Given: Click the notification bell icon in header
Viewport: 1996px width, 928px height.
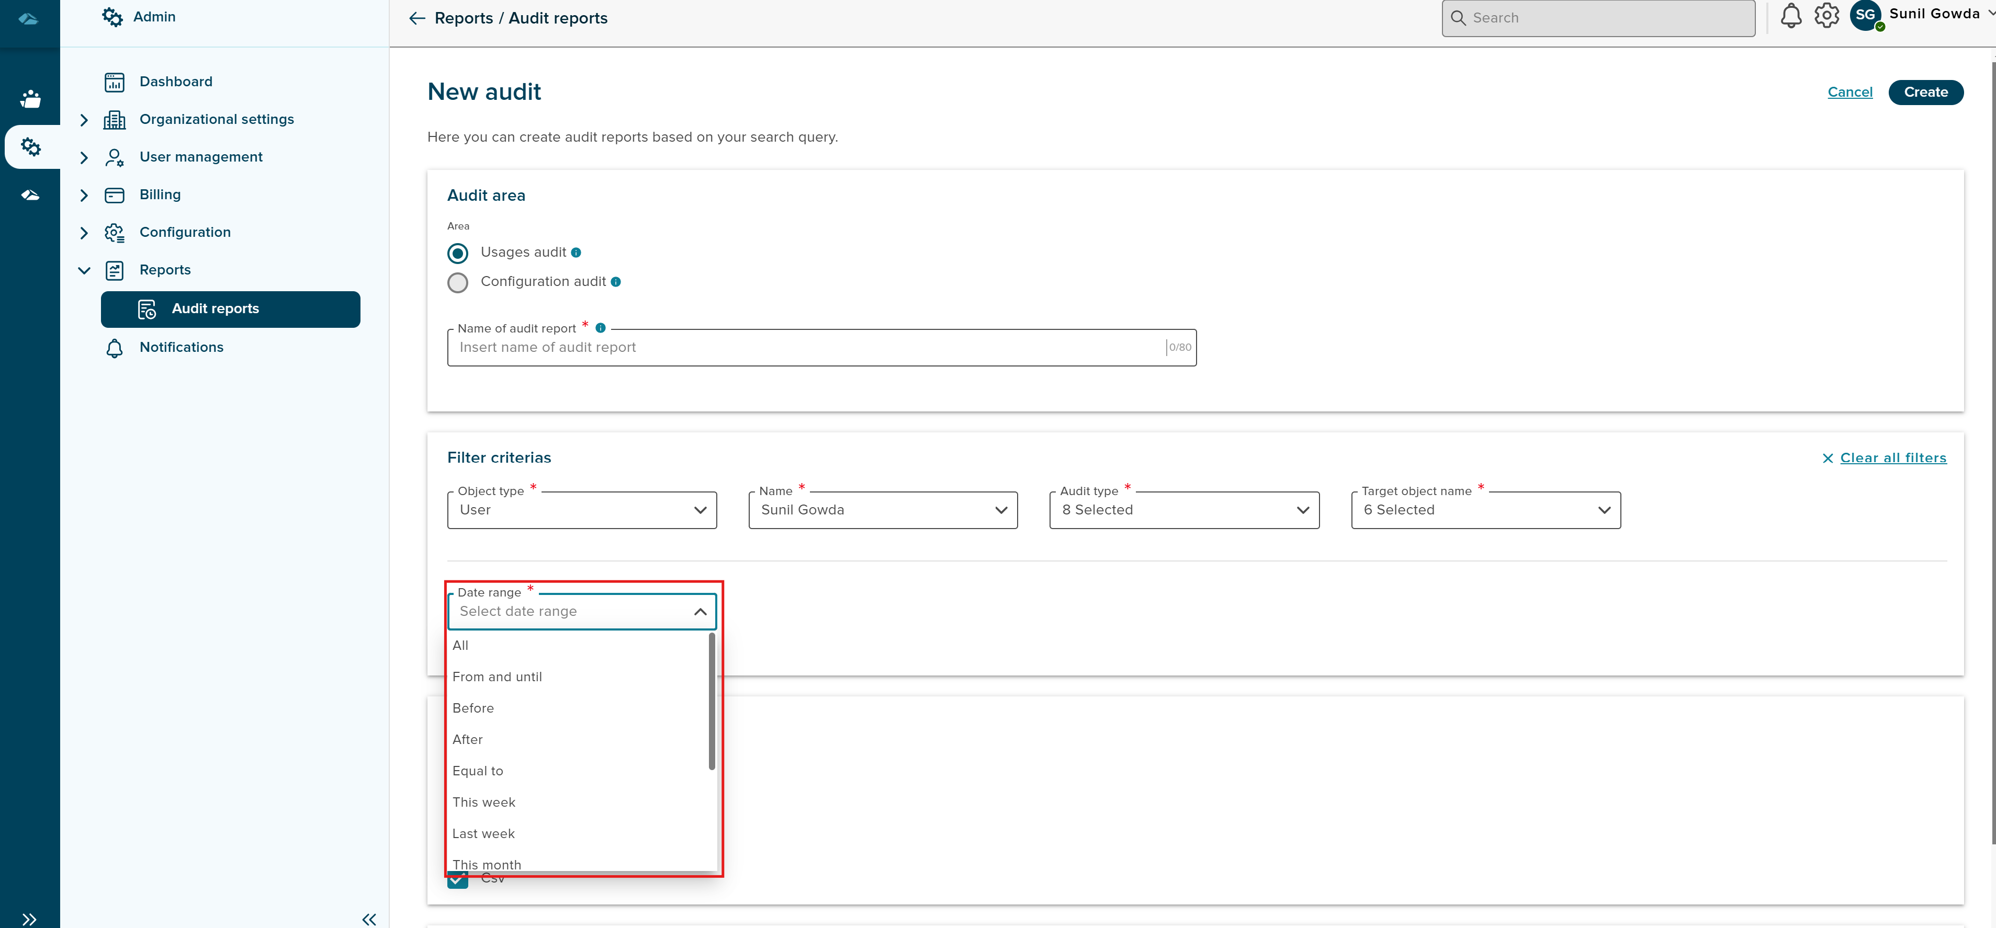Looking at the screenshot, I should coord(1791,16).
